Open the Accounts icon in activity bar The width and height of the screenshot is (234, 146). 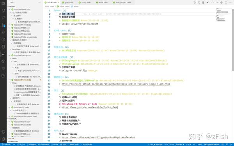3,132
